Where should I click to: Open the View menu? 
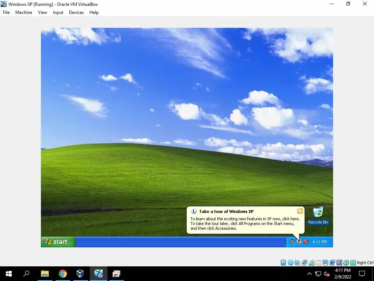pyautogui.click(x=42, y=12)
